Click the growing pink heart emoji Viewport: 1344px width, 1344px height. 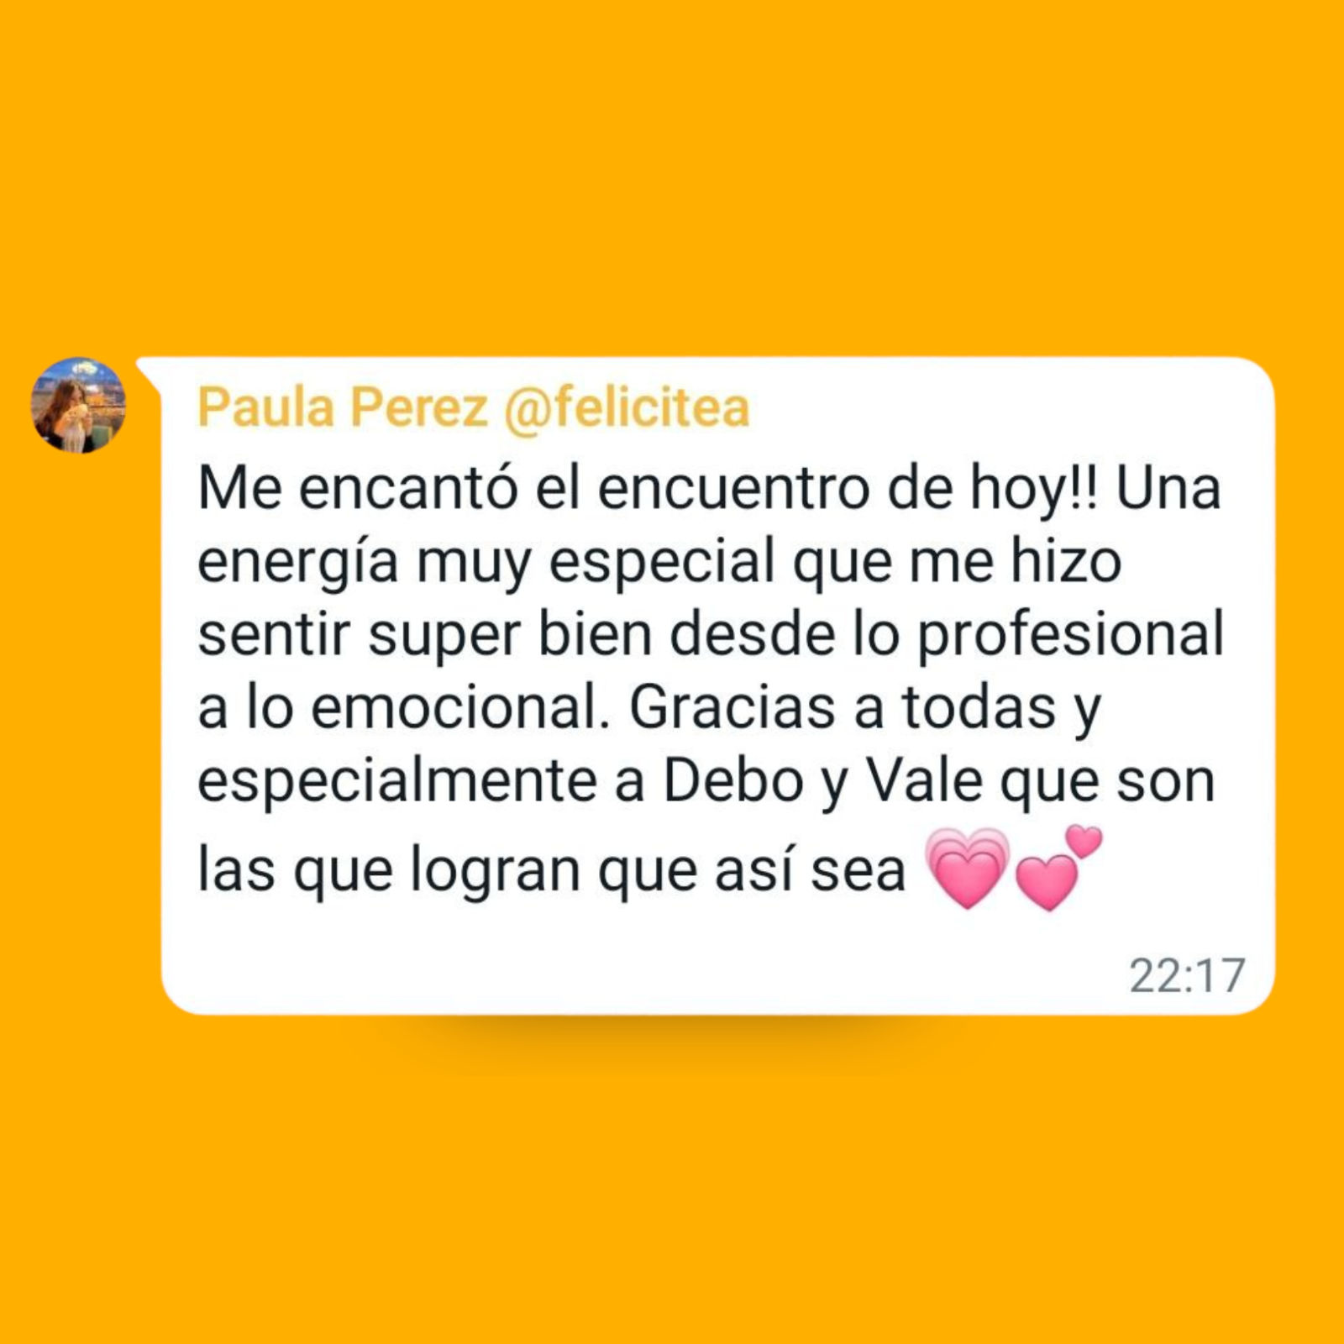tap(967, 869)
